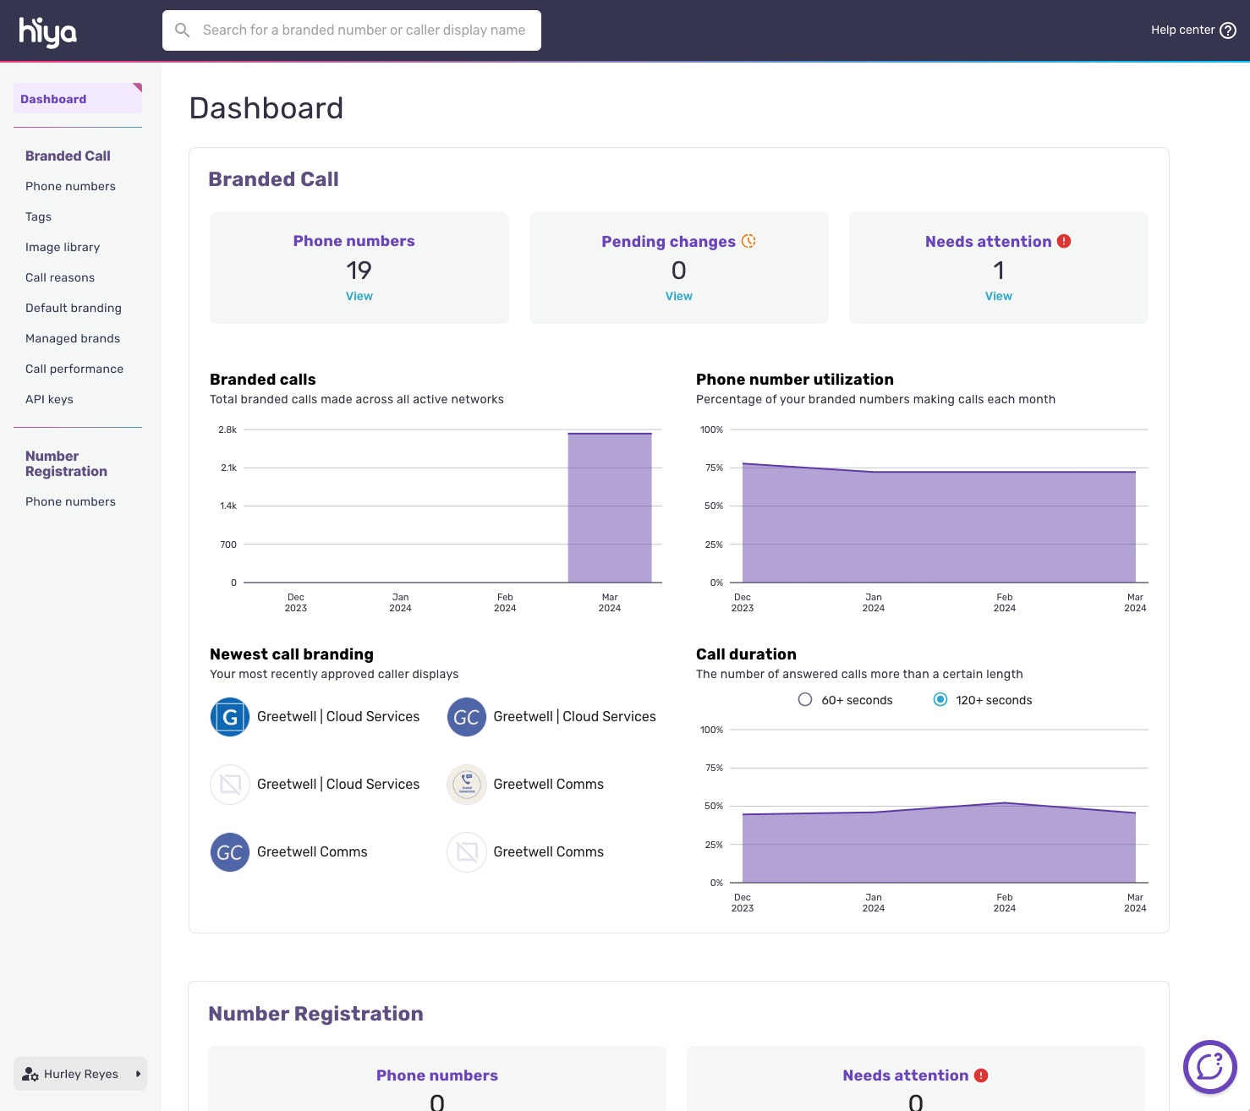Select the 60+ seconds radio button
This screenshot has width=1250, height=1111.
(805, 699)
